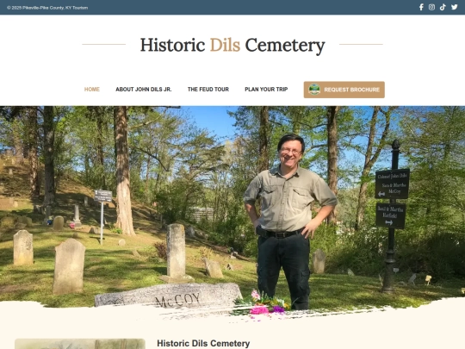Image resolution: width=465 pixels, height=349 pixels.
Task: Open the thumbnail image beside bottom heading
Action: [80, 344]
